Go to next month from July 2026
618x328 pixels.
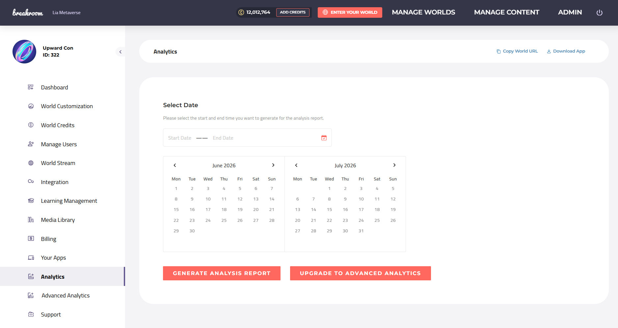click(x=394, y=165)
